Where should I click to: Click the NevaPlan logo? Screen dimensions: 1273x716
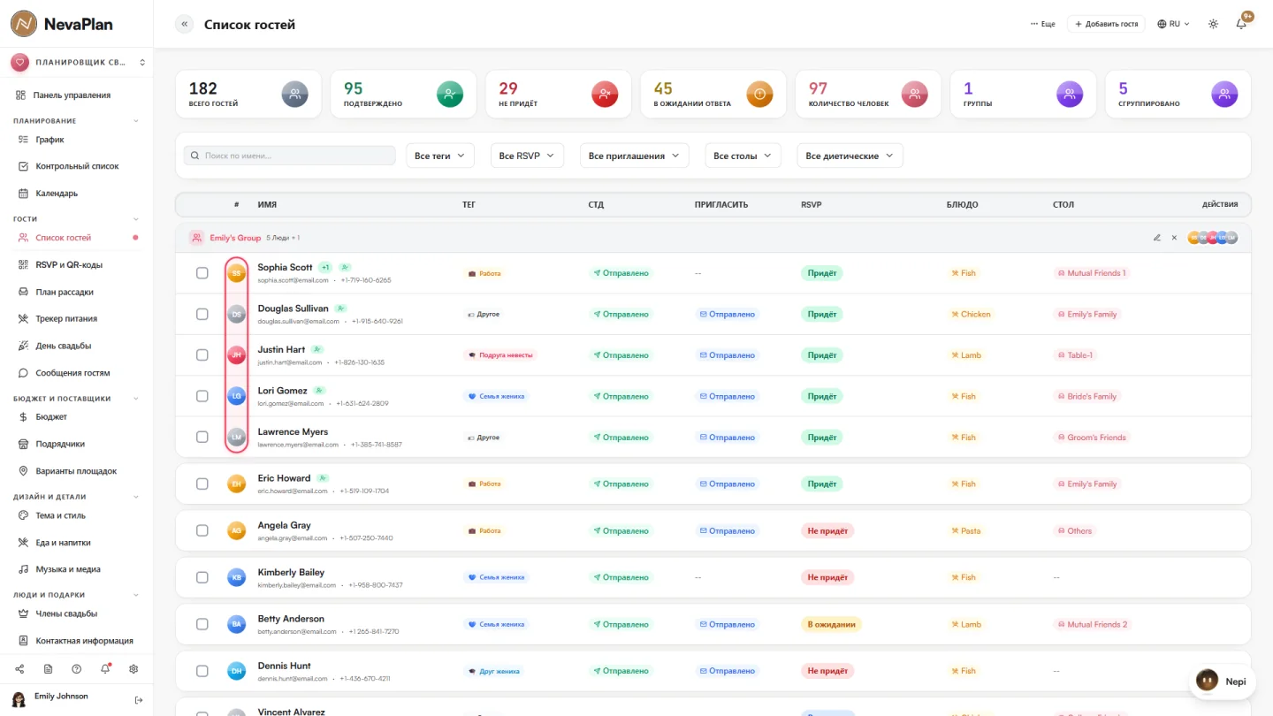pos(62,24)
